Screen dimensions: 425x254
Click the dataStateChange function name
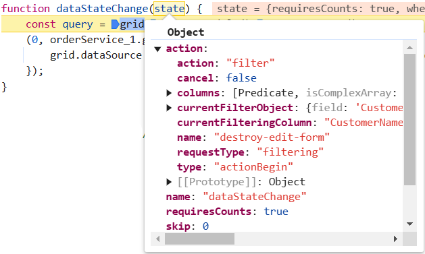tap(102, 9)
